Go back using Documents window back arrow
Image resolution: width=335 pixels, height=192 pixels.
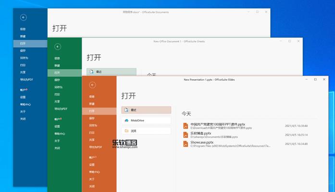click(24, 17)
